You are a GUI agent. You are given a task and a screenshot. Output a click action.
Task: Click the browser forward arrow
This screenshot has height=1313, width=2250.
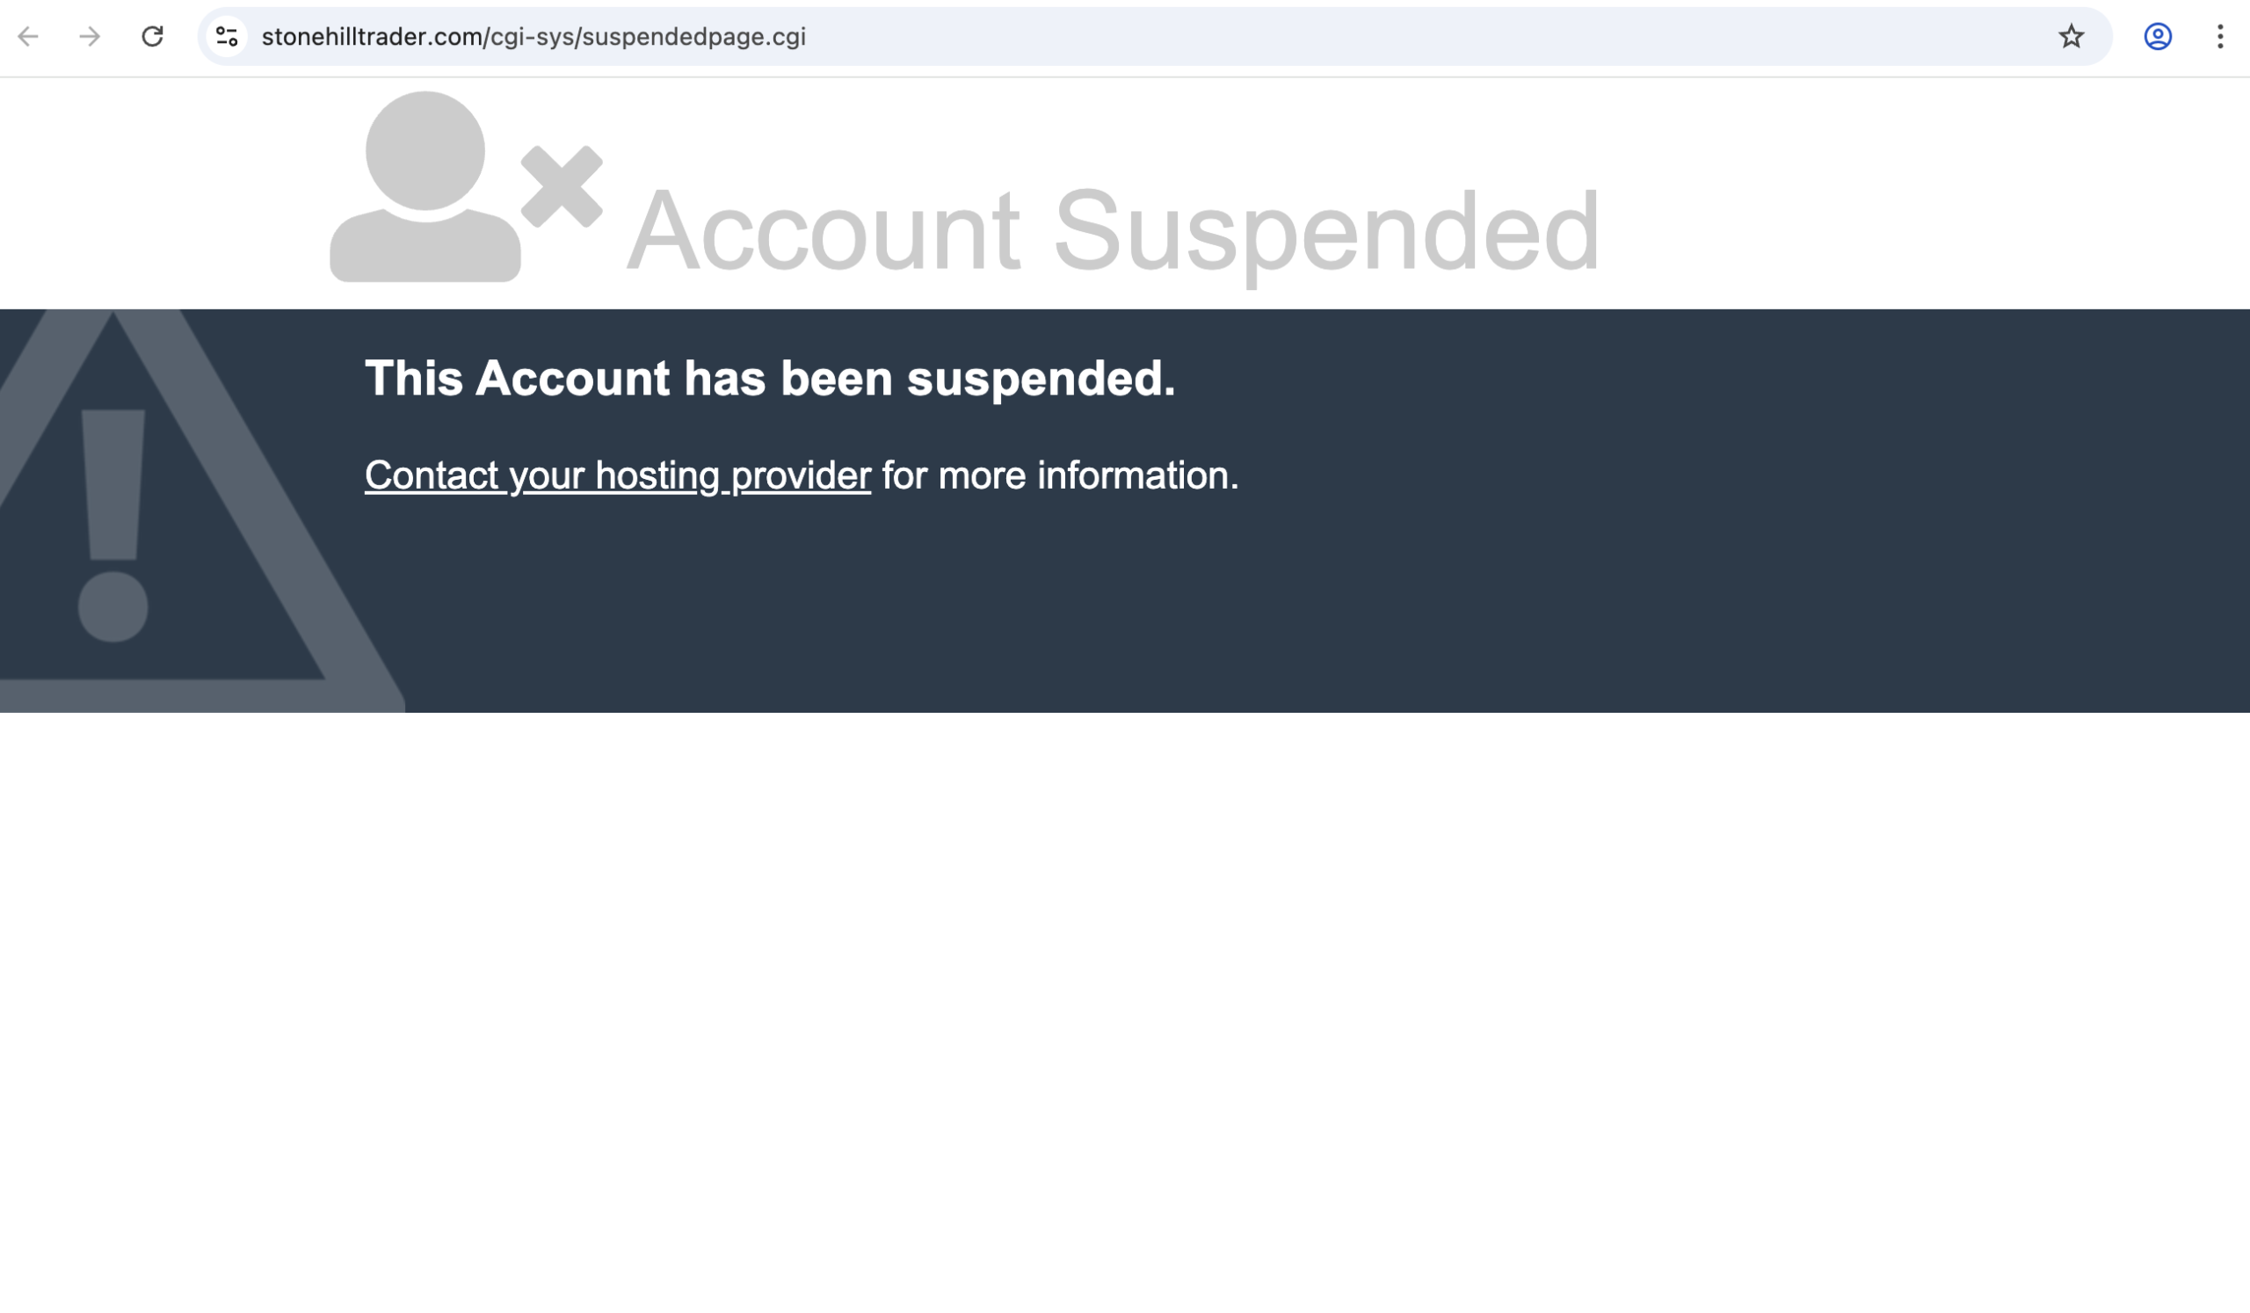pos(90,37)
